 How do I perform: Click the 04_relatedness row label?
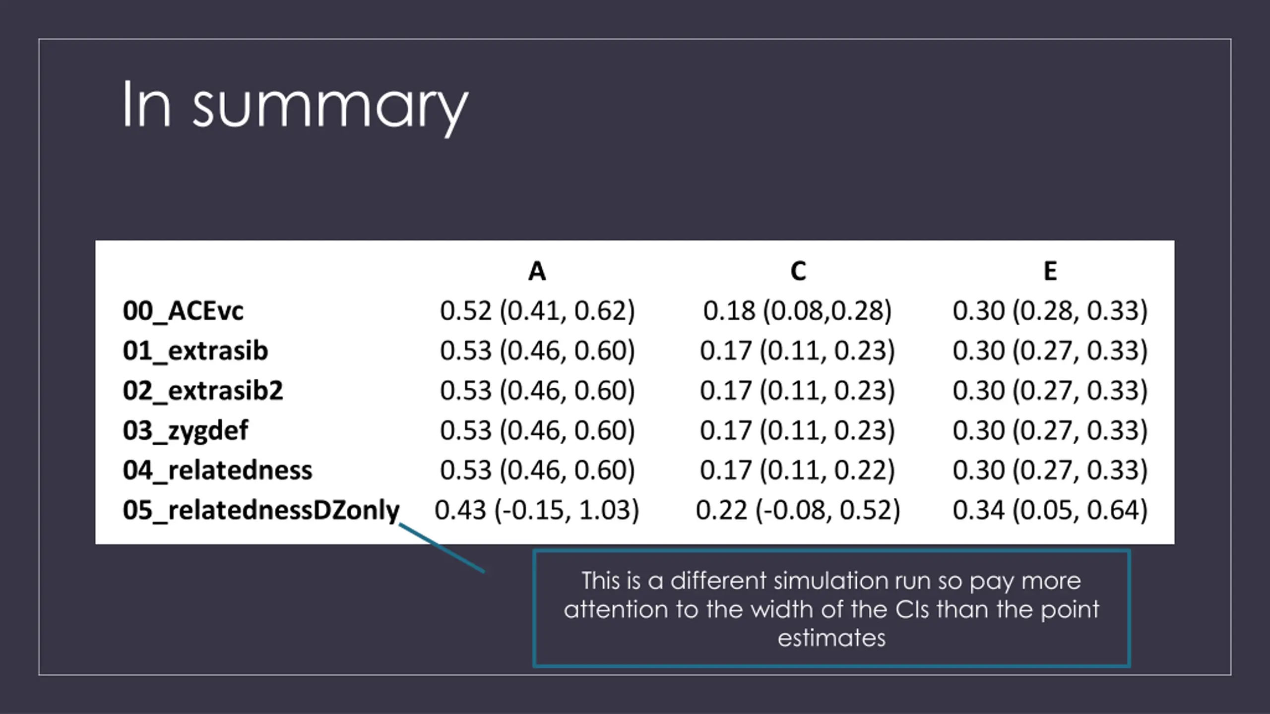click(x=218, y=470)
